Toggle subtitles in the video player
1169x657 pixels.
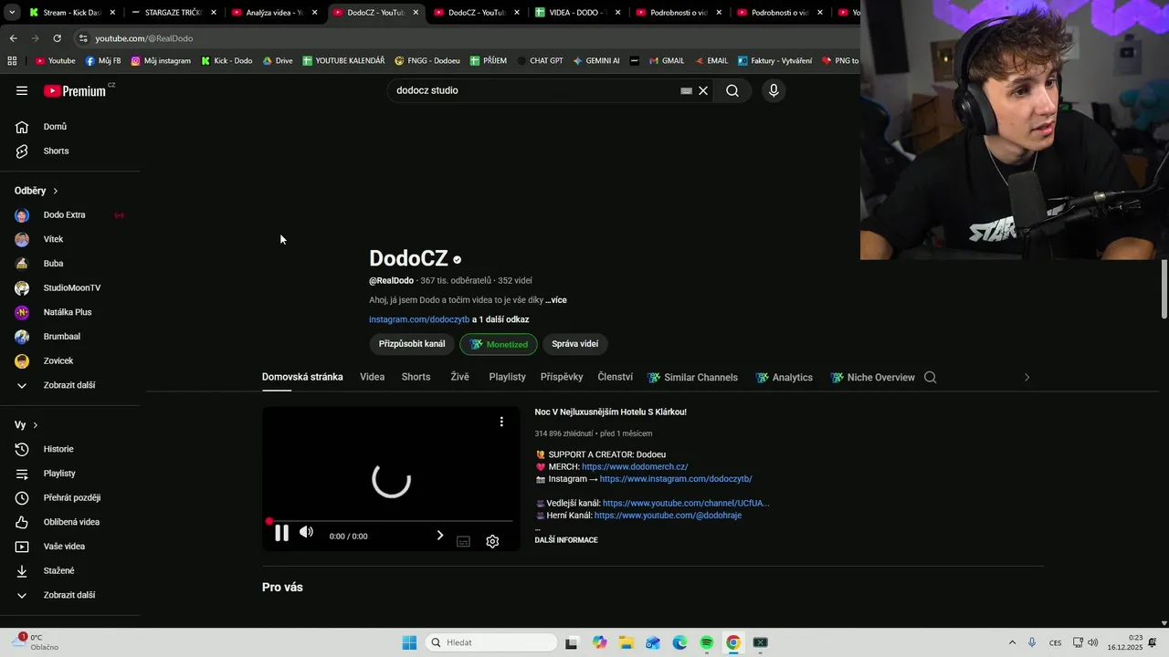pyautogui.click(x=463, y=541)
